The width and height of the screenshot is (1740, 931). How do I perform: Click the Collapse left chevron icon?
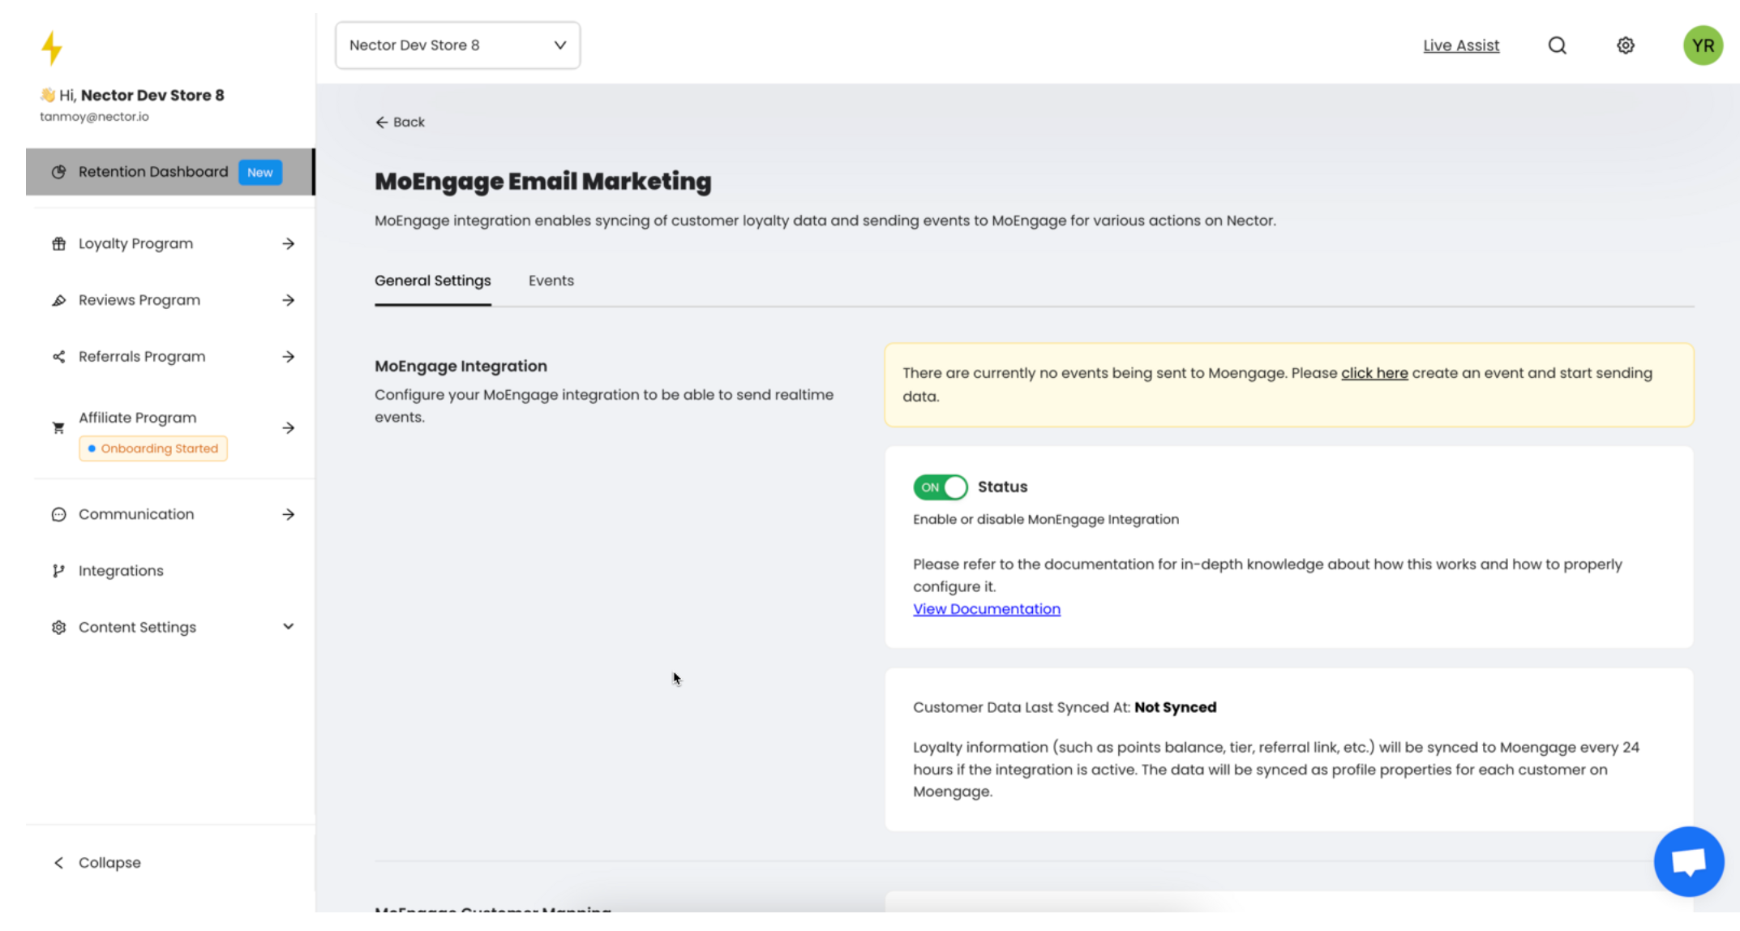pos(58,863)
